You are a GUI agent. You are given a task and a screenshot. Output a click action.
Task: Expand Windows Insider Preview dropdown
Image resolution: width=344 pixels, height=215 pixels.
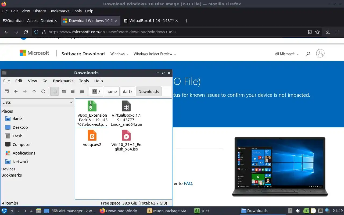tap(155, 54)
